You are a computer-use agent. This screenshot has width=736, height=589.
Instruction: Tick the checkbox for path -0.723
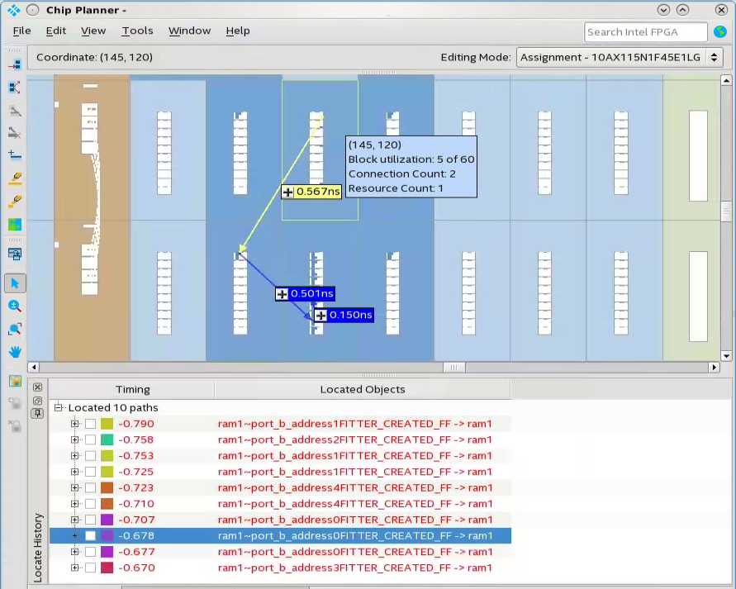pos(91,488)
